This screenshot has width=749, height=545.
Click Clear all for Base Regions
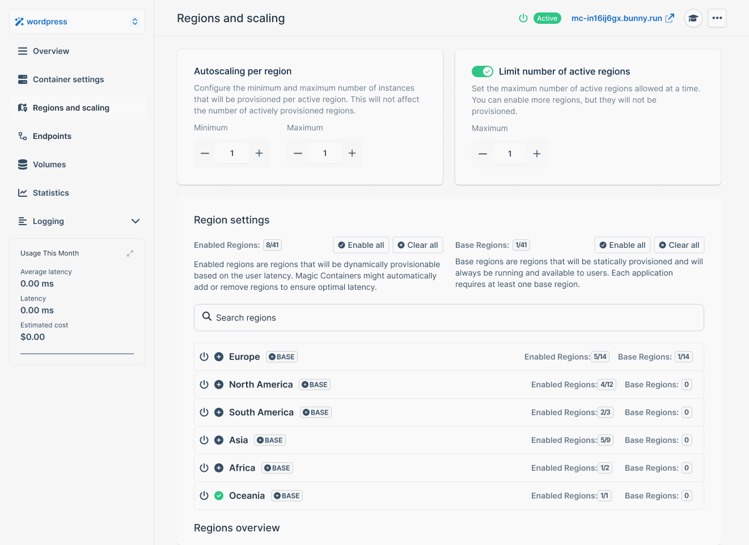click(x=679, y=244)
